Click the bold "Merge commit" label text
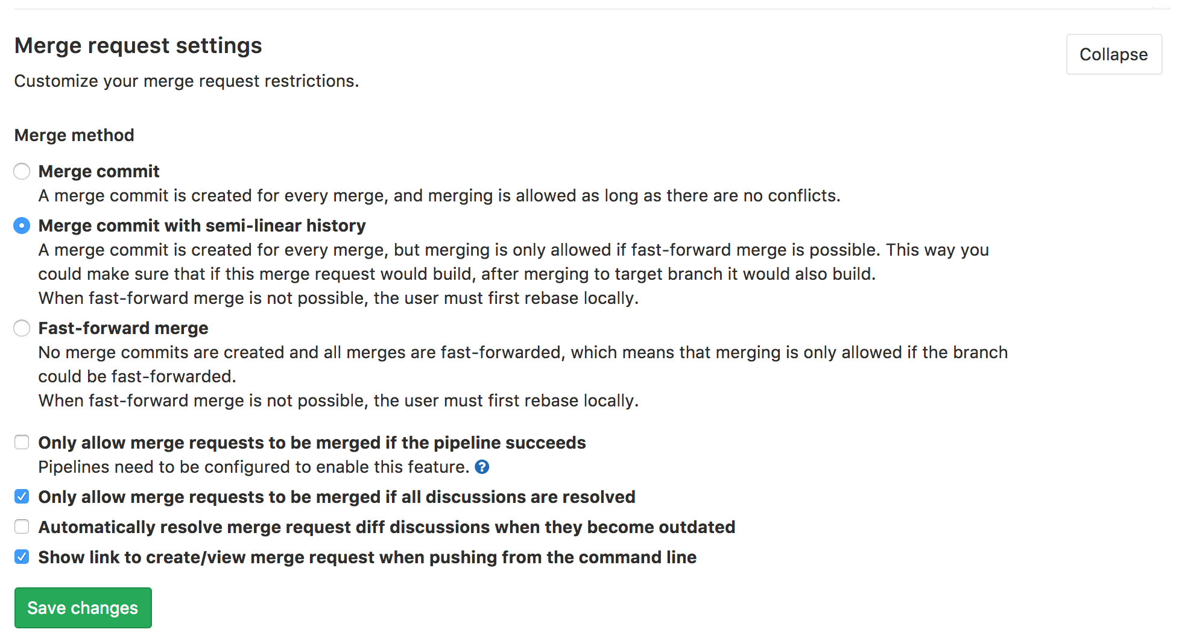The height and width of the screenshot is (638, 1182). (x=99, y=171)
